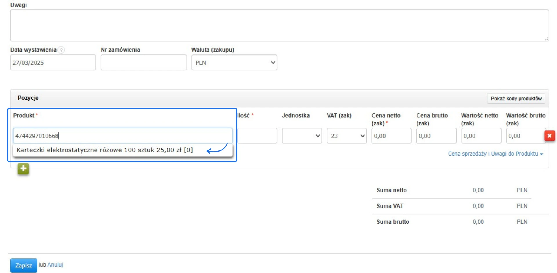Click the Ilość quantity field
The height and width of the screenshot is (273, 557).
pos(257,136)
